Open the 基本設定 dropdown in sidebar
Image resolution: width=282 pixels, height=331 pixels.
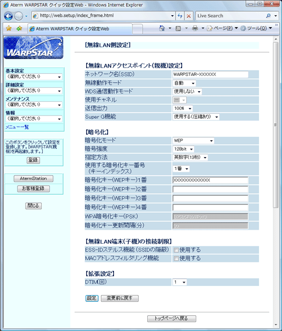pyautogui.click(x=34, y=77)
